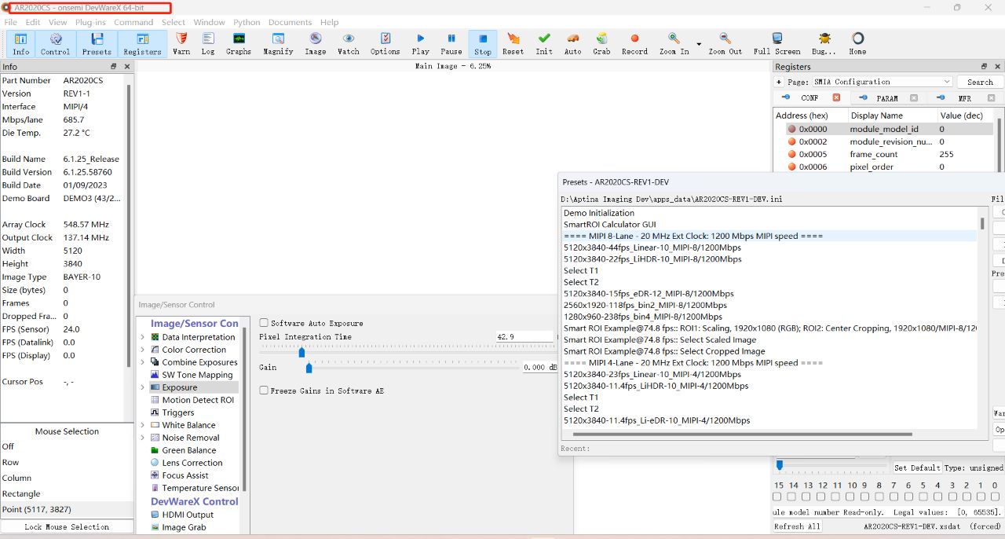This screenshot has height=539, width=1005.
Task: Click the Stop toolbar button
Action: point(483,43)
